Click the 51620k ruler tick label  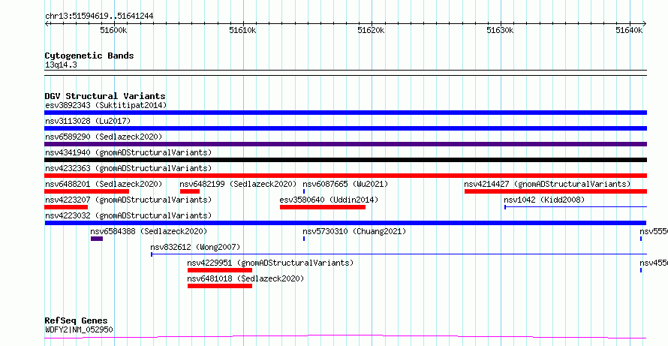point(371,31)
